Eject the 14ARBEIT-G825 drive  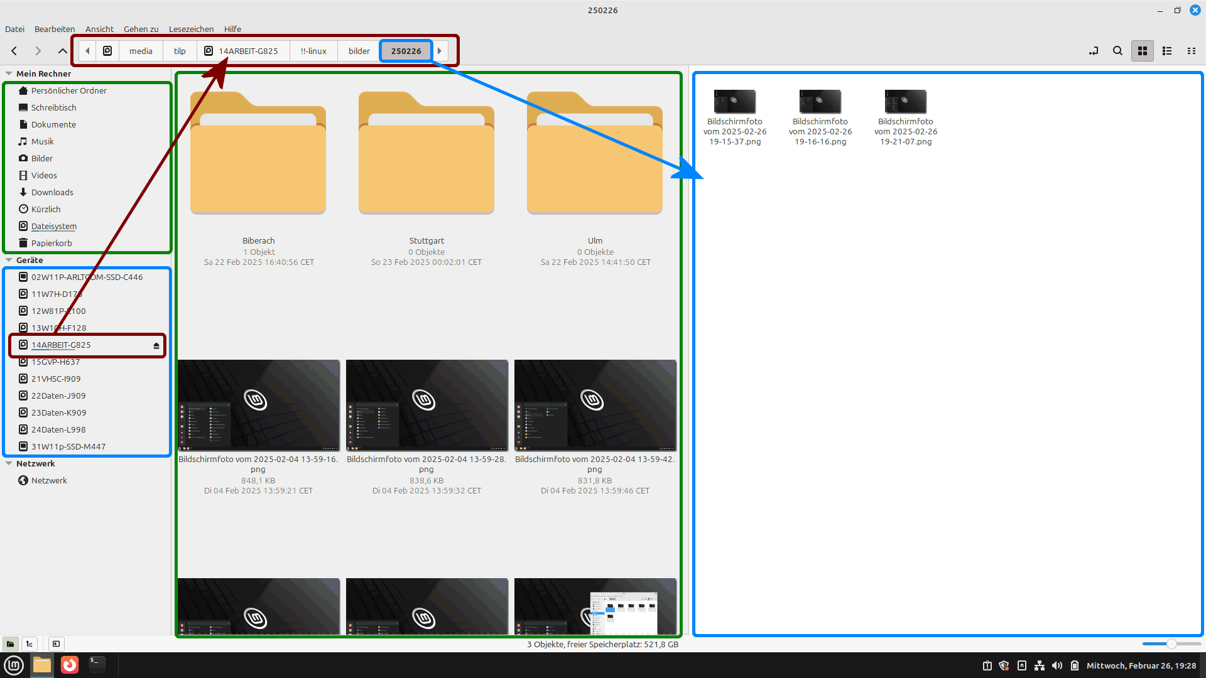156,345
